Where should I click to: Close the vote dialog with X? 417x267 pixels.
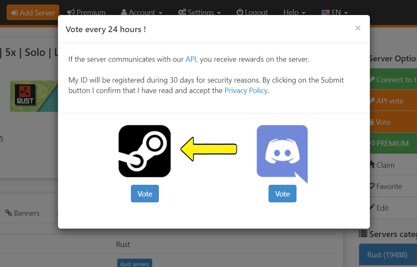[358, 28]
